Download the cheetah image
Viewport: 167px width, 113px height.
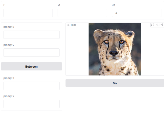click(157, 25)
